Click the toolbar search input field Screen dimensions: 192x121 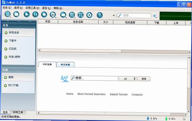[134, 16]
